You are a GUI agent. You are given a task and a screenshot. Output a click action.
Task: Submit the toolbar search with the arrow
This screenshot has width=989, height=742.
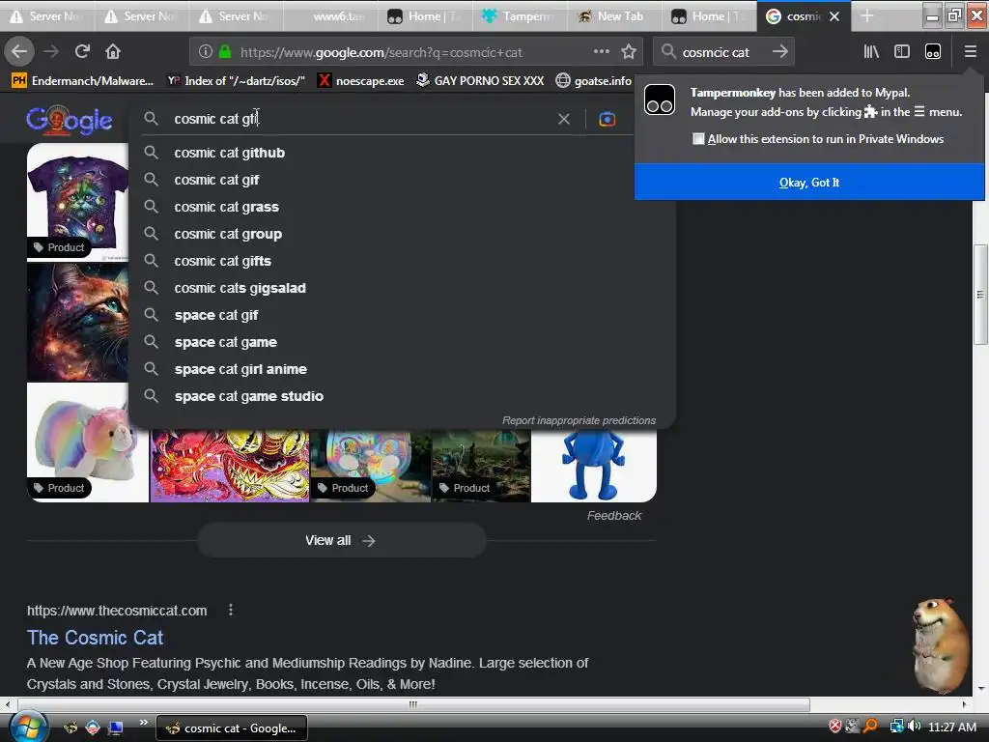click(780, 52)
